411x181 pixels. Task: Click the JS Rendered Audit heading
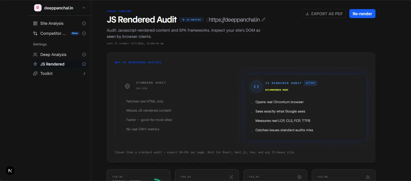click(x=142, y=19)
